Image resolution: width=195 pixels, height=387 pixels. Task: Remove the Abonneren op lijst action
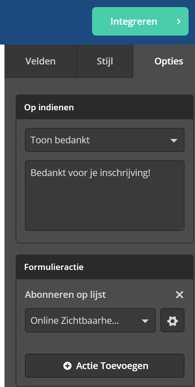pos(180,295)
